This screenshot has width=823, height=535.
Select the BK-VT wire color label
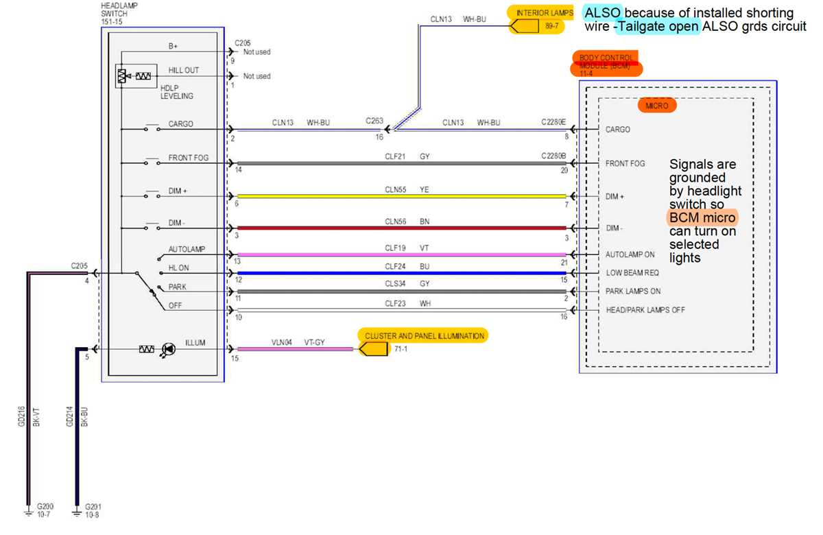pyautogui.click(x=36, y=417)
